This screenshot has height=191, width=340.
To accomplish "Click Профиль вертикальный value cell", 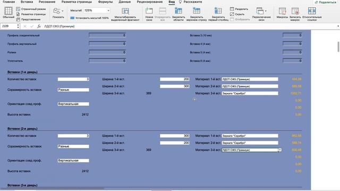I will tap(107, 44).
